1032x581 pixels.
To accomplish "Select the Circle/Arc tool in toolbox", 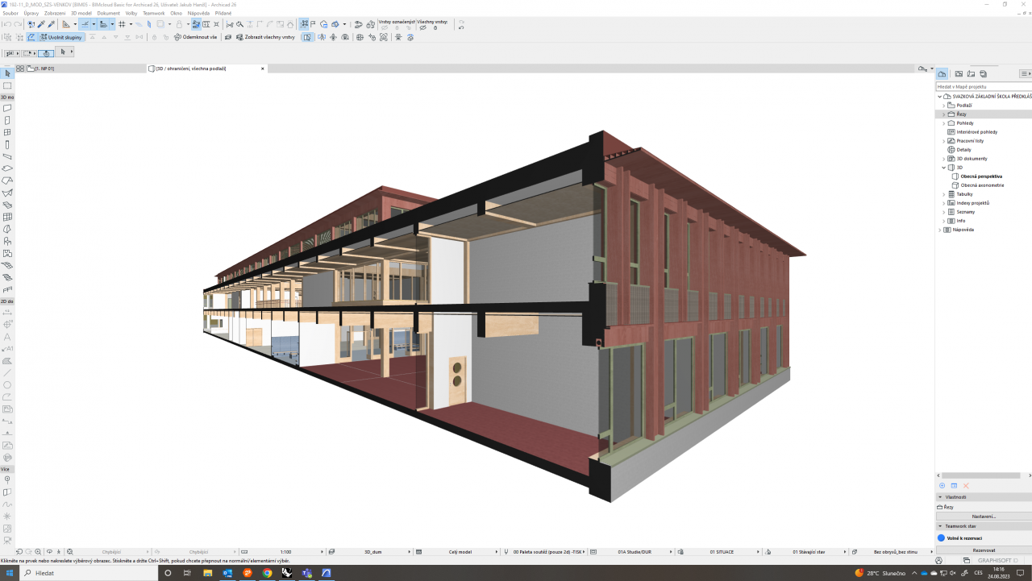I will tap(7, 384).
